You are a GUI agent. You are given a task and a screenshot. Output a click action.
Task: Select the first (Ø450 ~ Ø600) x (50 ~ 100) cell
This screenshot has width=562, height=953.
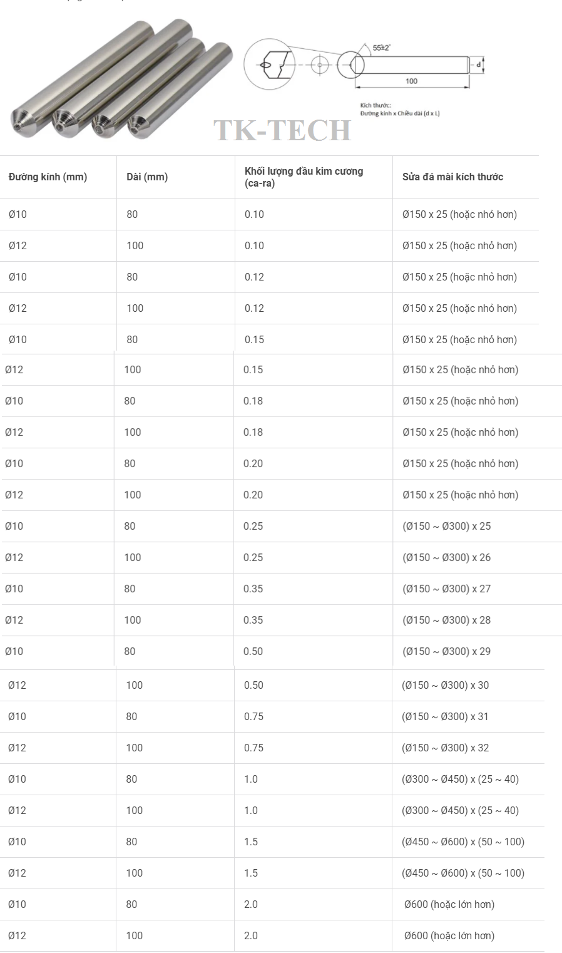coord(463,842)
